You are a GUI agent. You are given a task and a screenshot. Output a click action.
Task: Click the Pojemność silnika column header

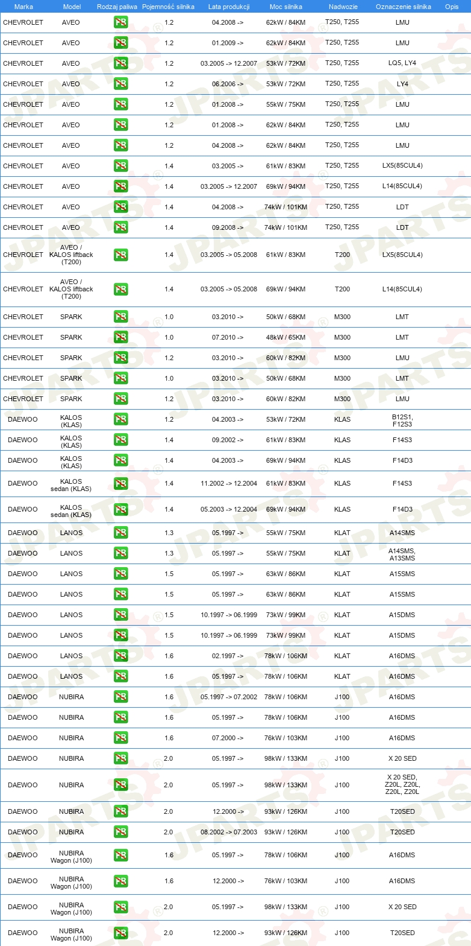click(x=168, y=7)
